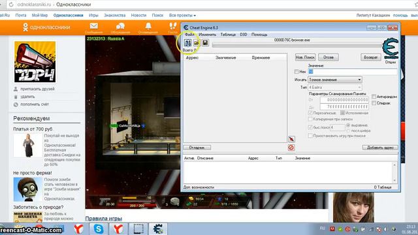418x235 pixels.
Task: Open the Файл menu
Action: (189, 35)
